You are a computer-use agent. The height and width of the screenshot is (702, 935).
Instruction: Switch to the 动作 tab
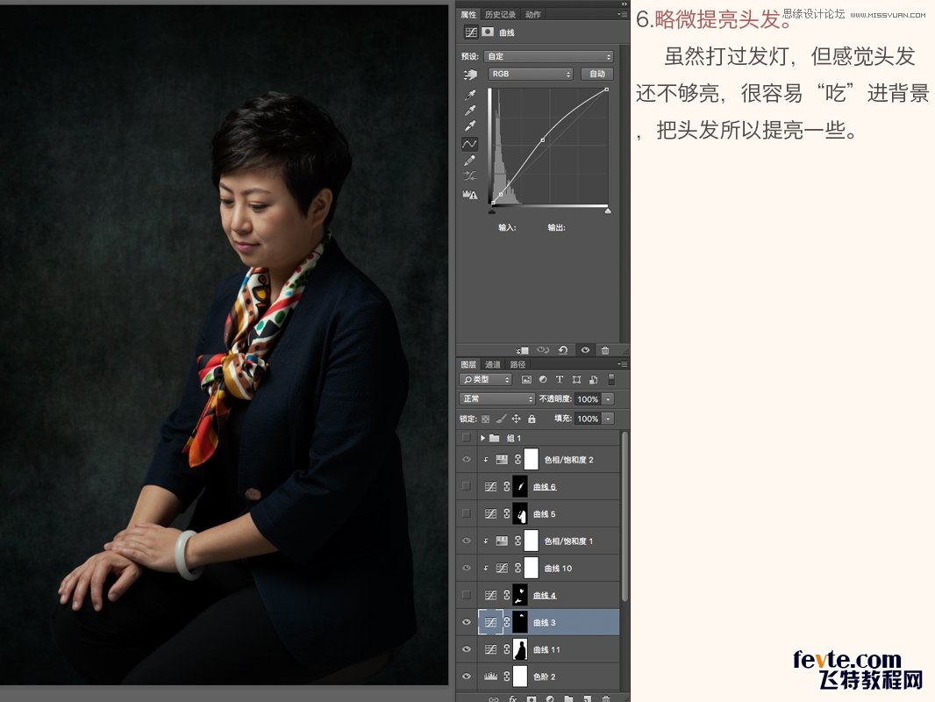tap(533, 15)
